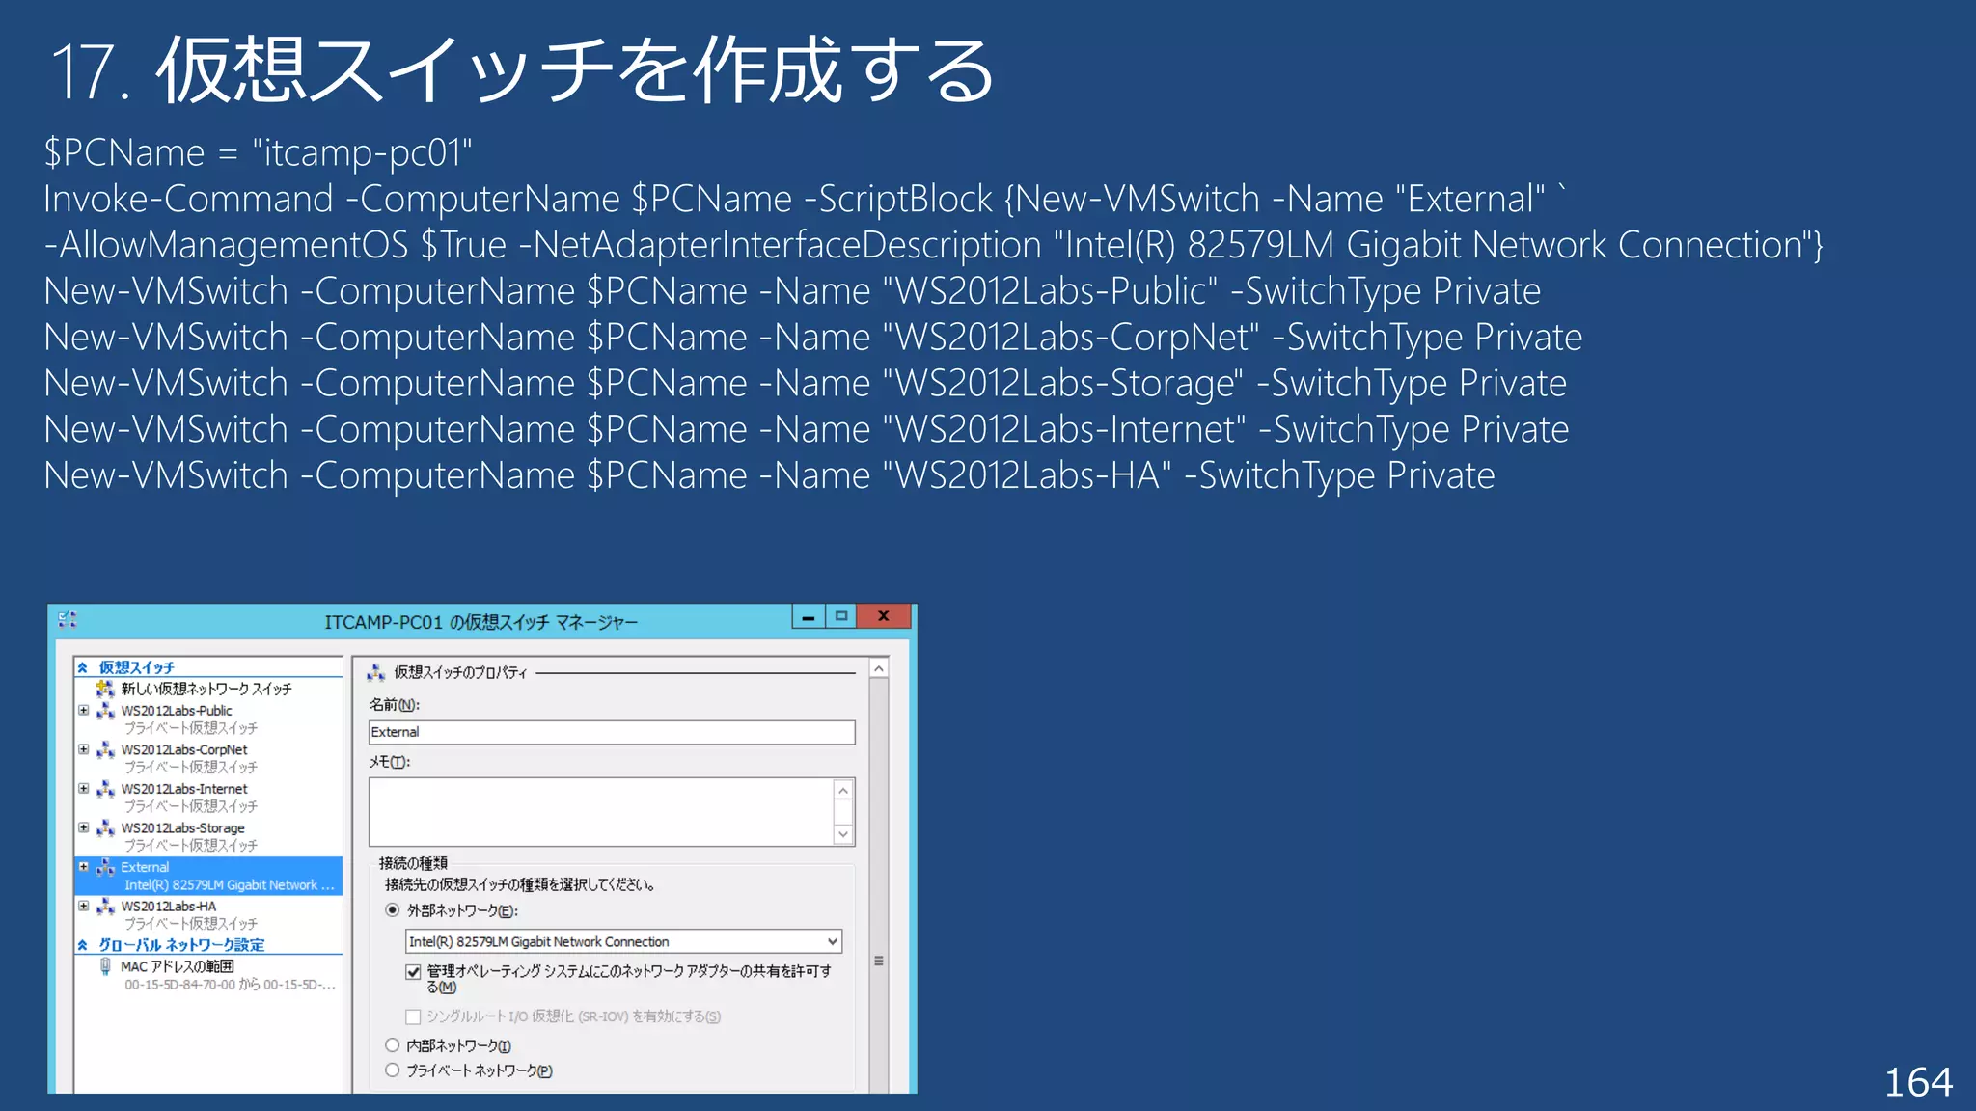This screenshot has width=1976, height=1111.
Task: Expand the External switch tree node
Action: (x=84, y=867)
